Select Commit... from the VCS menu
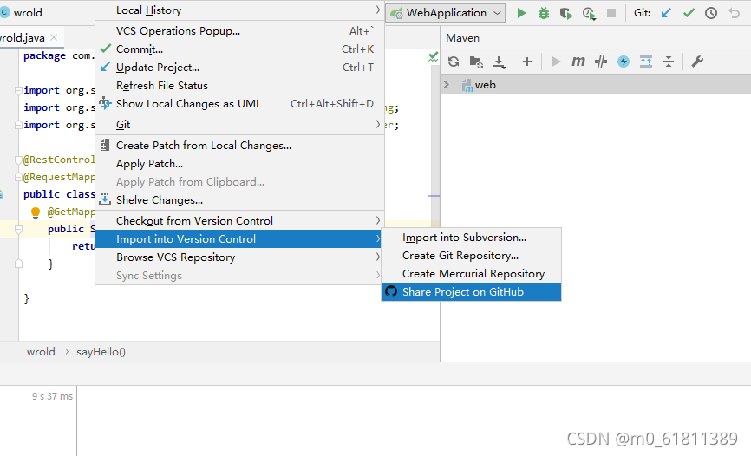Screen dimensions: 751x456 (239, 49)
